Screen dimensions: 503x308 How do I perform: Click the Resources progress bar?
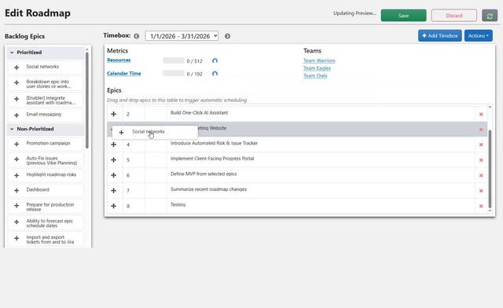point(173,60)
